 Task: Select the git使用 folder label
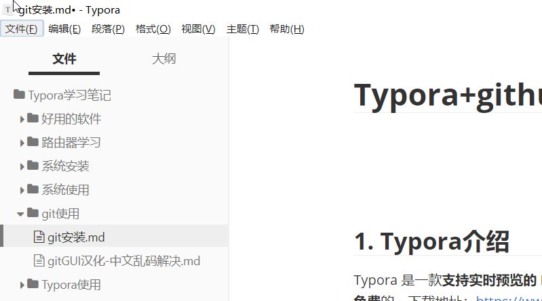(60, 214)
